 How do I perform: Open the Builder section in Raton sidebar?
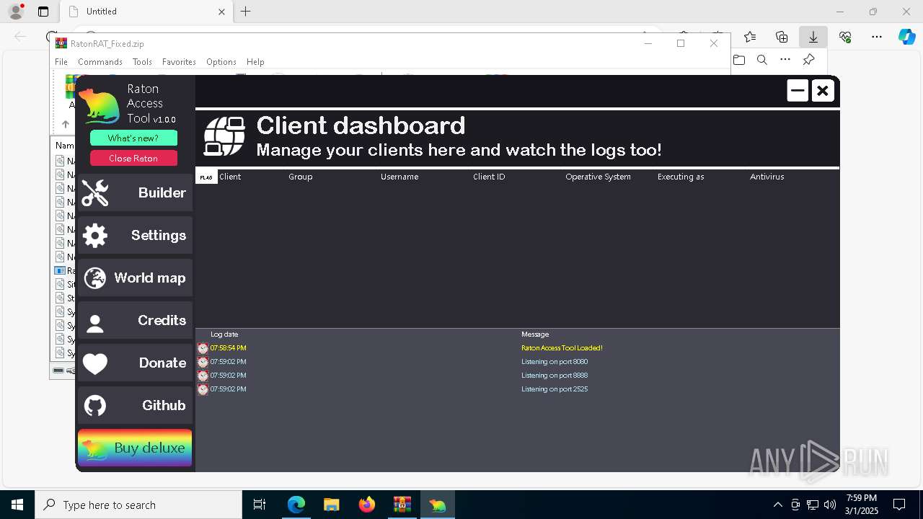point(135,193)
